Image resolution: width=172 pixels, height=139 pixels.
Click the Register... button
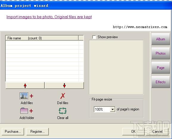coord(37,132)
